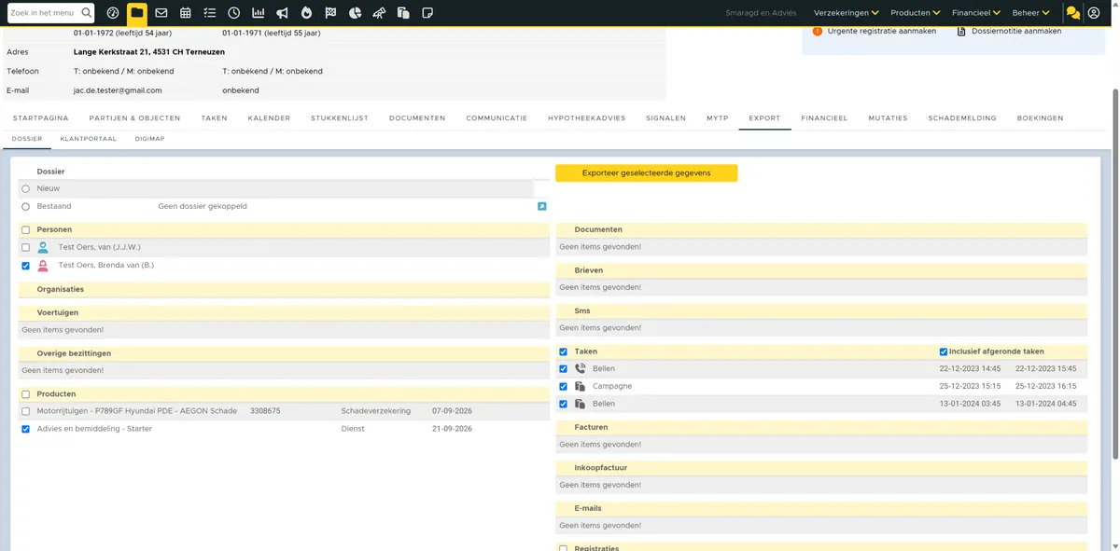Open the Digimap sub-tab

(x=149, y=138)
